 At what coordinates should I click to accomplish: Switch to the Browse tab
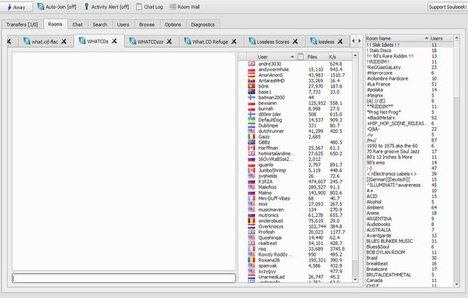(x=147, y=24)
